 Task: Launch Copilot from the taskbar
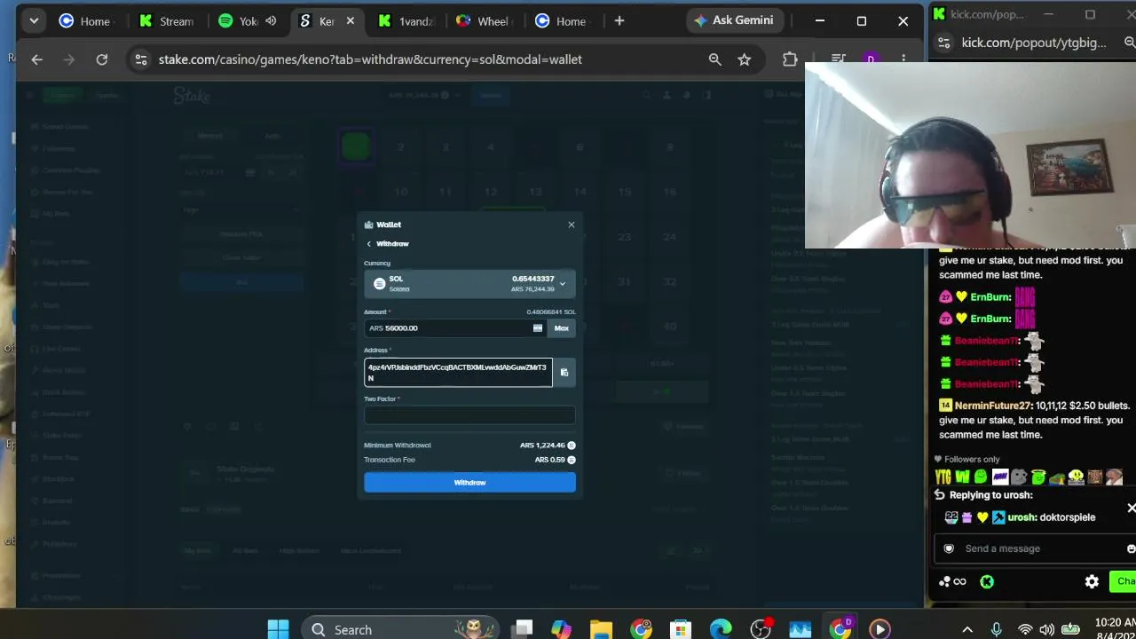[561, 629]
